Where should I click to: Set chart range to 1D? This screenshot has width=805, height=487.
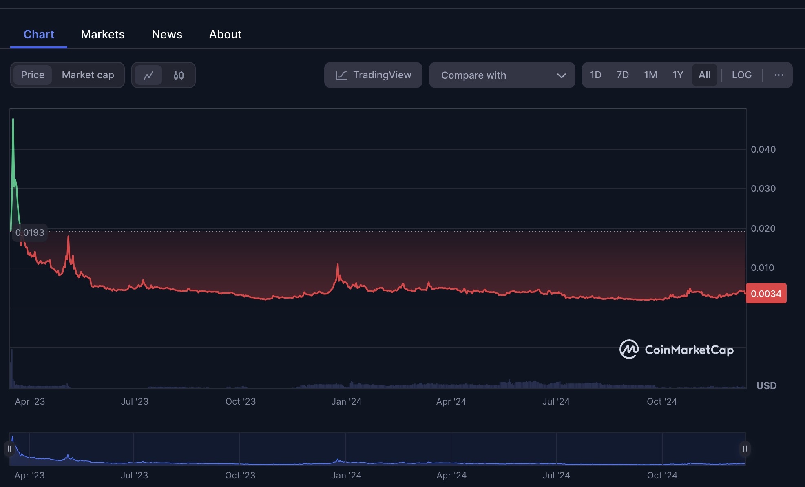(595, 75)
